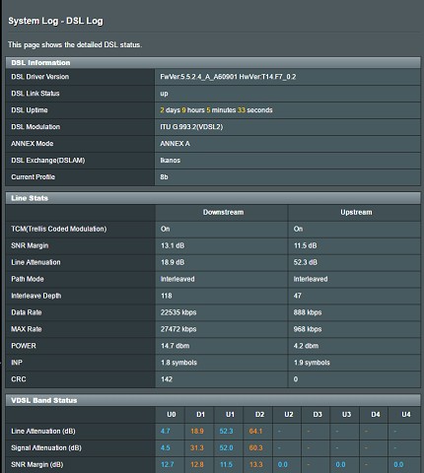Click the DSL Uptime value
This screenshot has width=424, height=473.
tap(216, 110)
